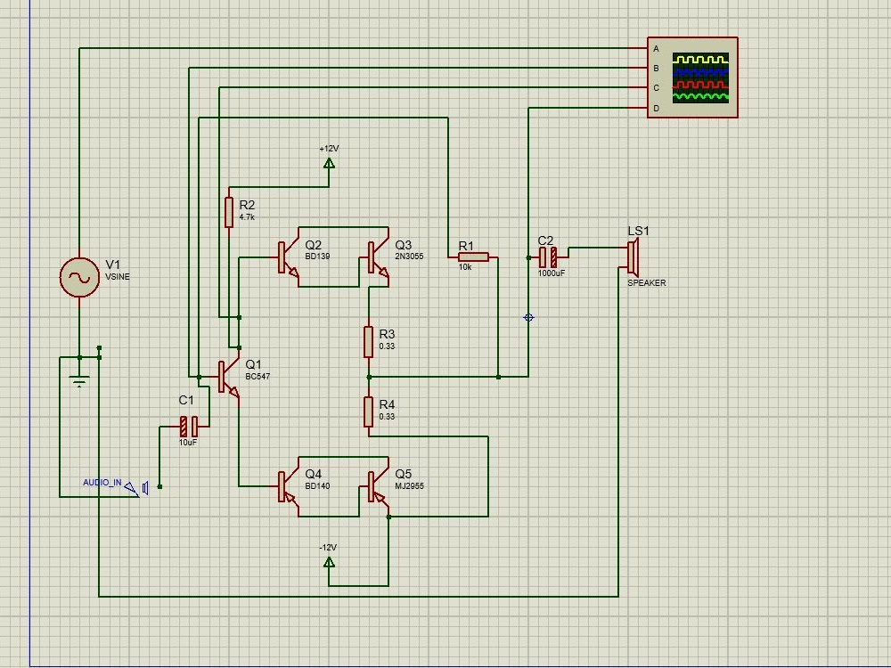This screenshot has height=668, width=891.
Task: Select the R2 4.7k resistor body
Action: [229, 213]
